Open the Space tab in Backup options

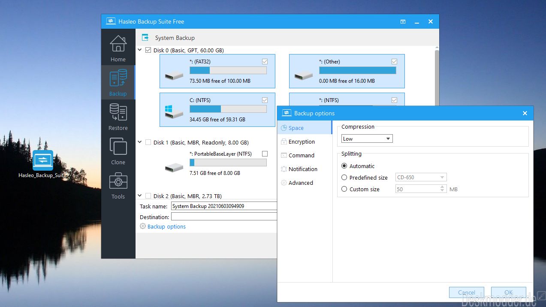[305, 128]
